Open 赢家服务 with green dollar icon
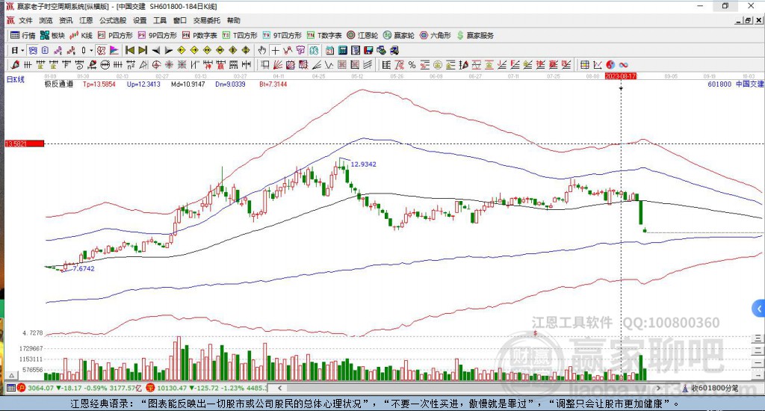 [475, 35]
